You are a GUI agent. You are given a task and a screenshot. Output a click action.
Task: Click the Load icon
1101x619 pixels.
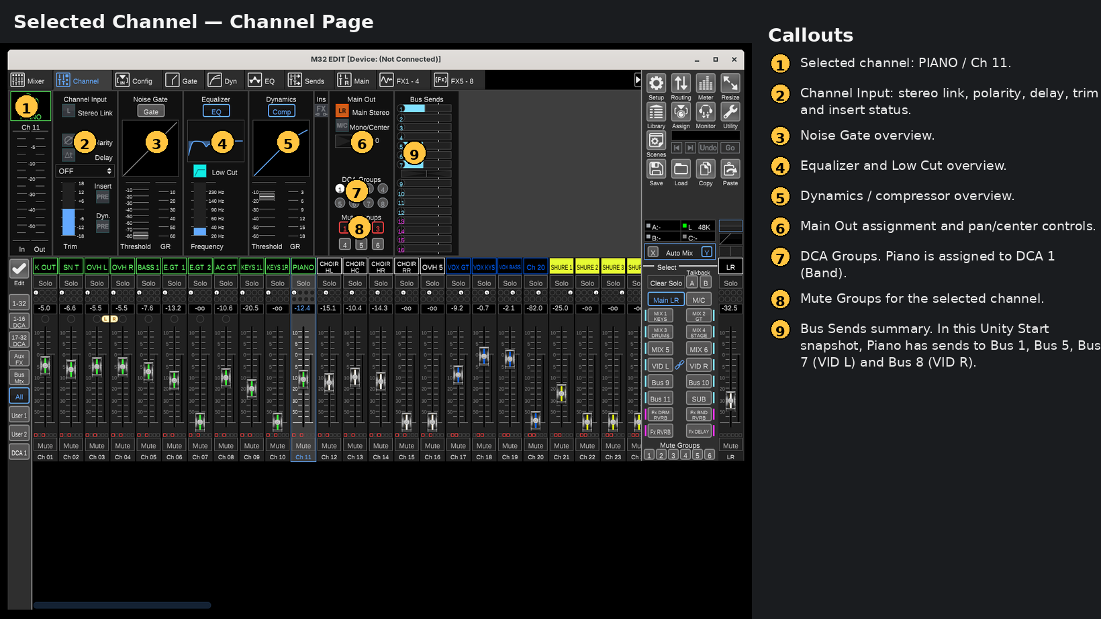point(681,169)
